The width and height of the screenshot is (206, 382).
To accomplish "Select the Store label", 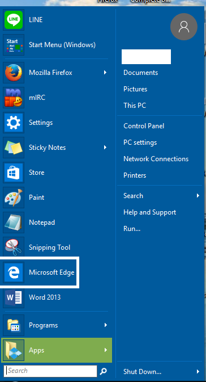I will point(37,173).
